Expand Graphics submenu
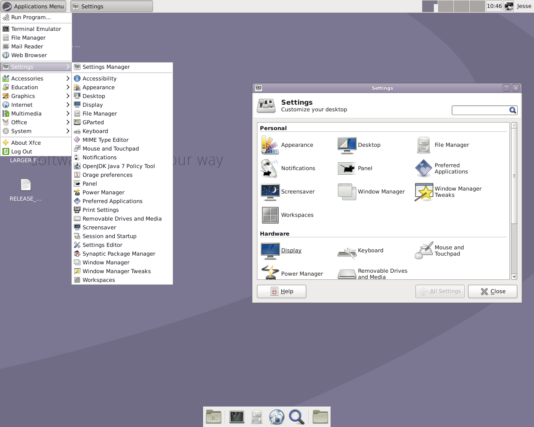 [x=36, y=96]
